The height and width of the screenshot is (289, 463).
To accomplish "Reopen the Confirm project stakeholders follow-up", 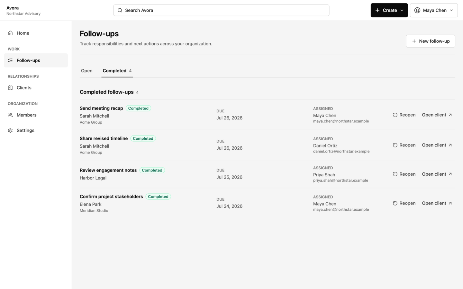I will pyautogui.click(x=404, y=203).
